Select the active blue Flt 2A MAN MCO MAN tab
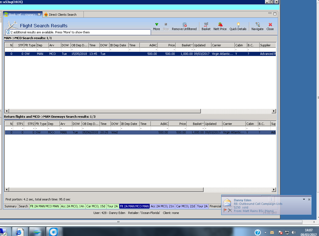The width and height of the screenshot is (319, 236). tap(134, 206)
